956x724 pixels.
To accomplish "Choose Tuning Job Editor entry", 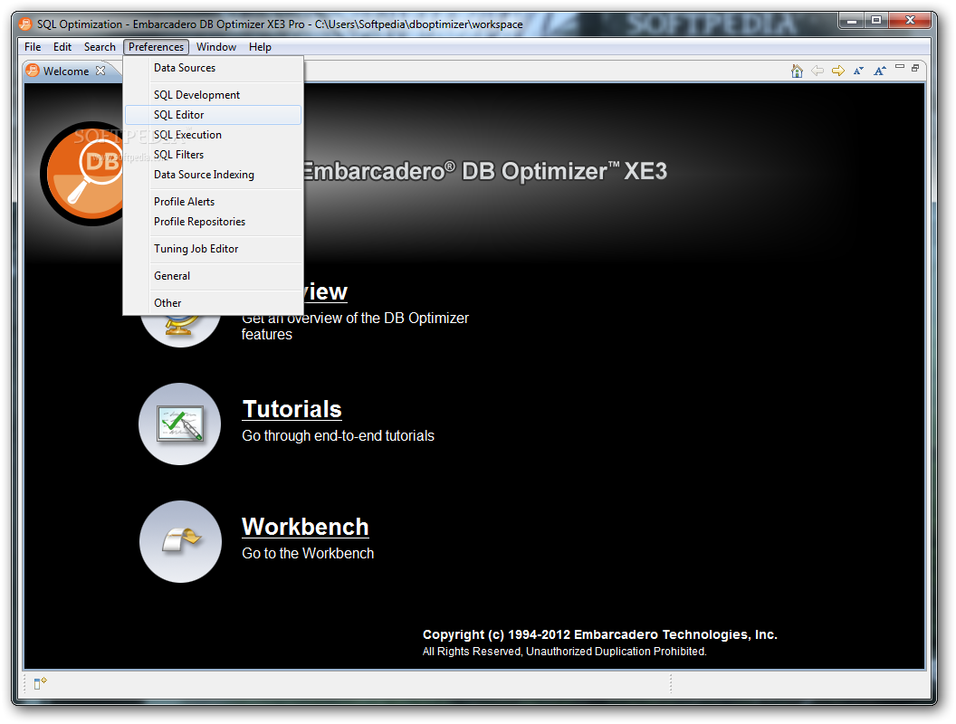I will tap(214, 249).
